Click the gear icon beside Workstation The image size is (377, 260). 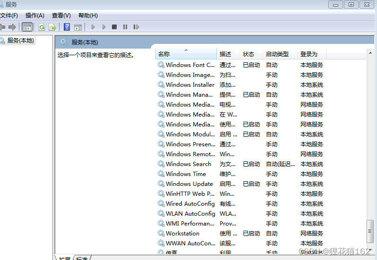[161, 233]
